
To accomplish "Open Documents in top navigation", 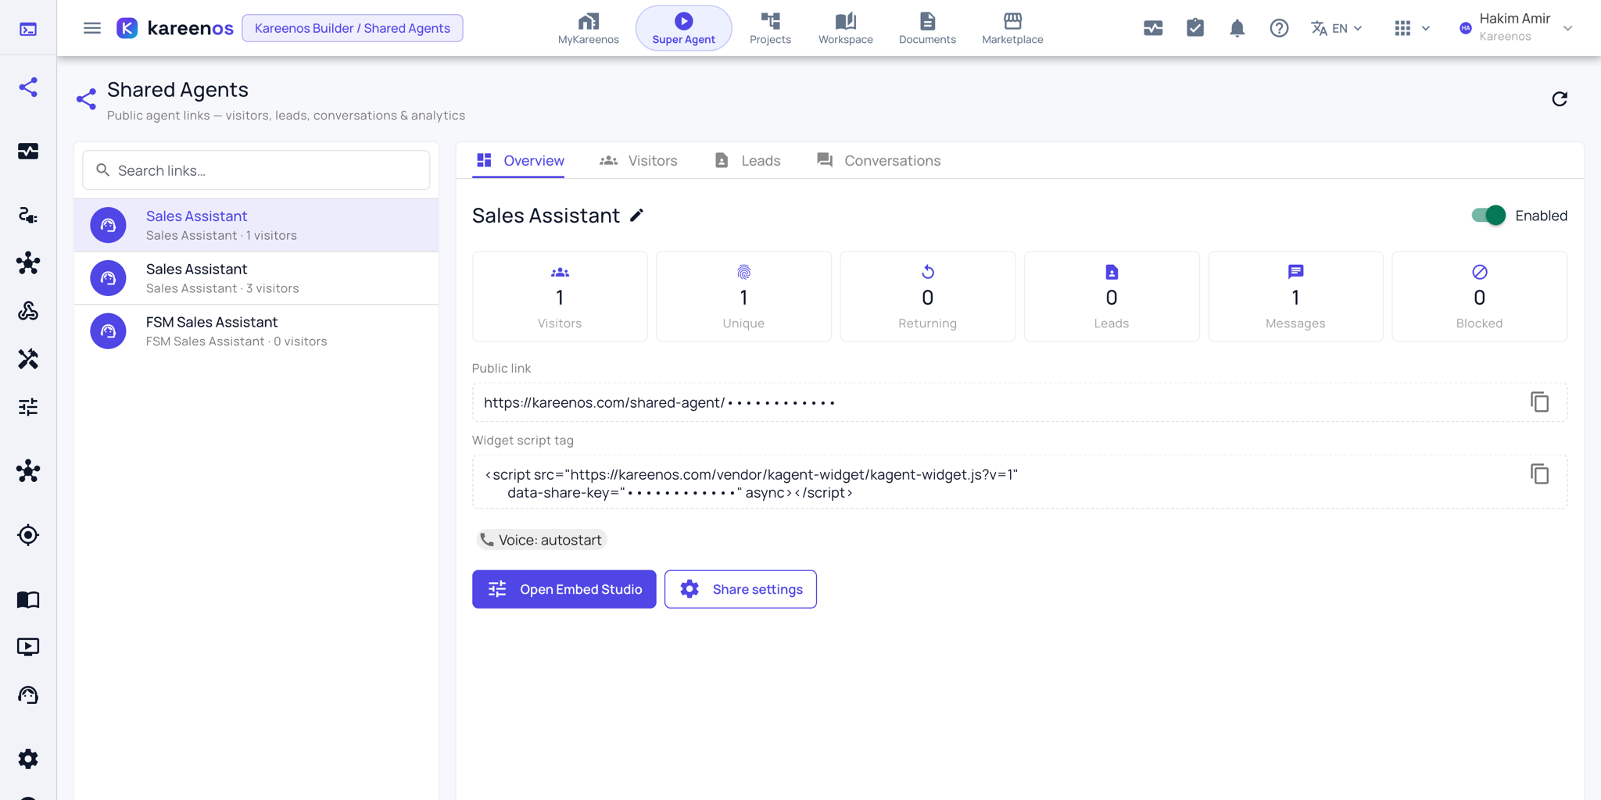I will pos(927,28).
